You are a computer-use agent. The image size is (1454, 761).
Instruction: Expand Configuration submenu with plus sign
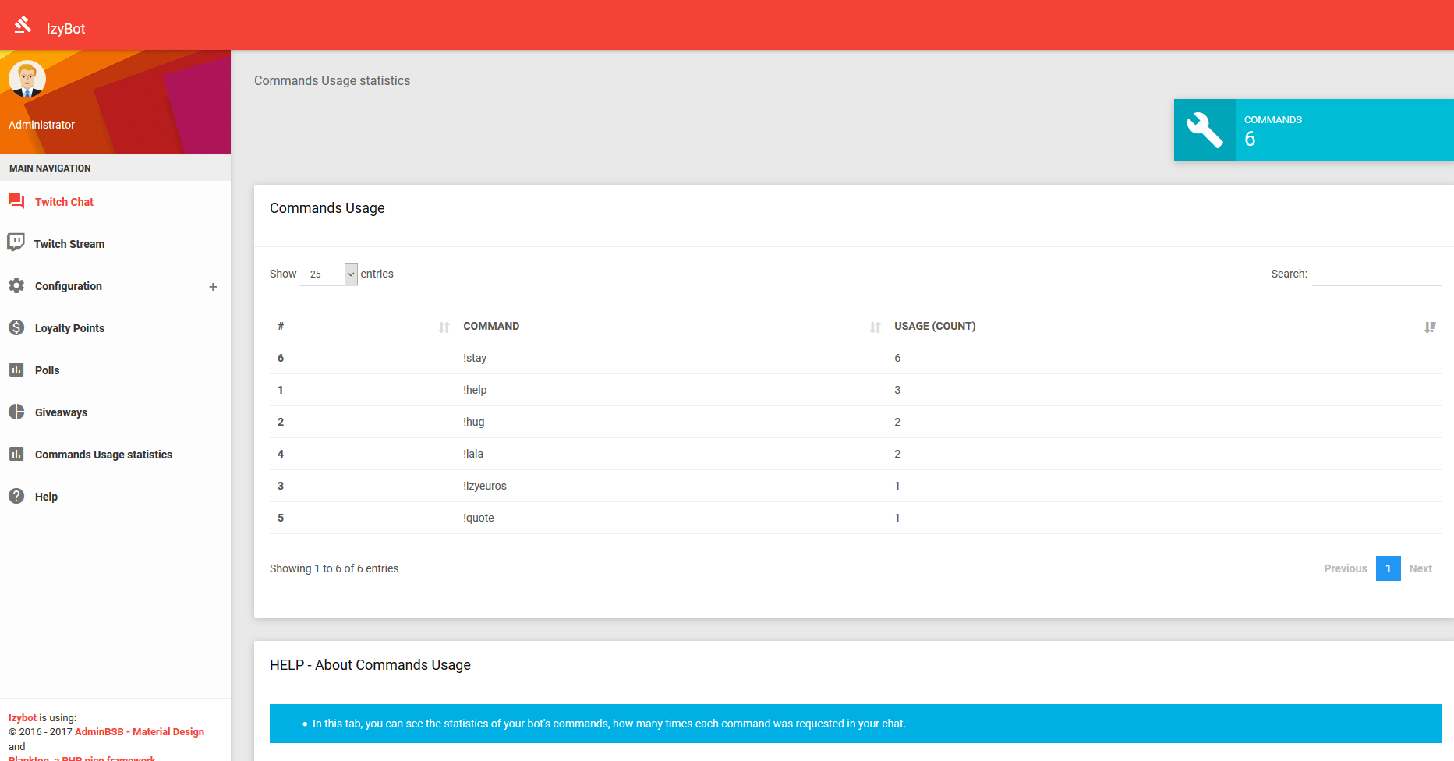point(213,287)
